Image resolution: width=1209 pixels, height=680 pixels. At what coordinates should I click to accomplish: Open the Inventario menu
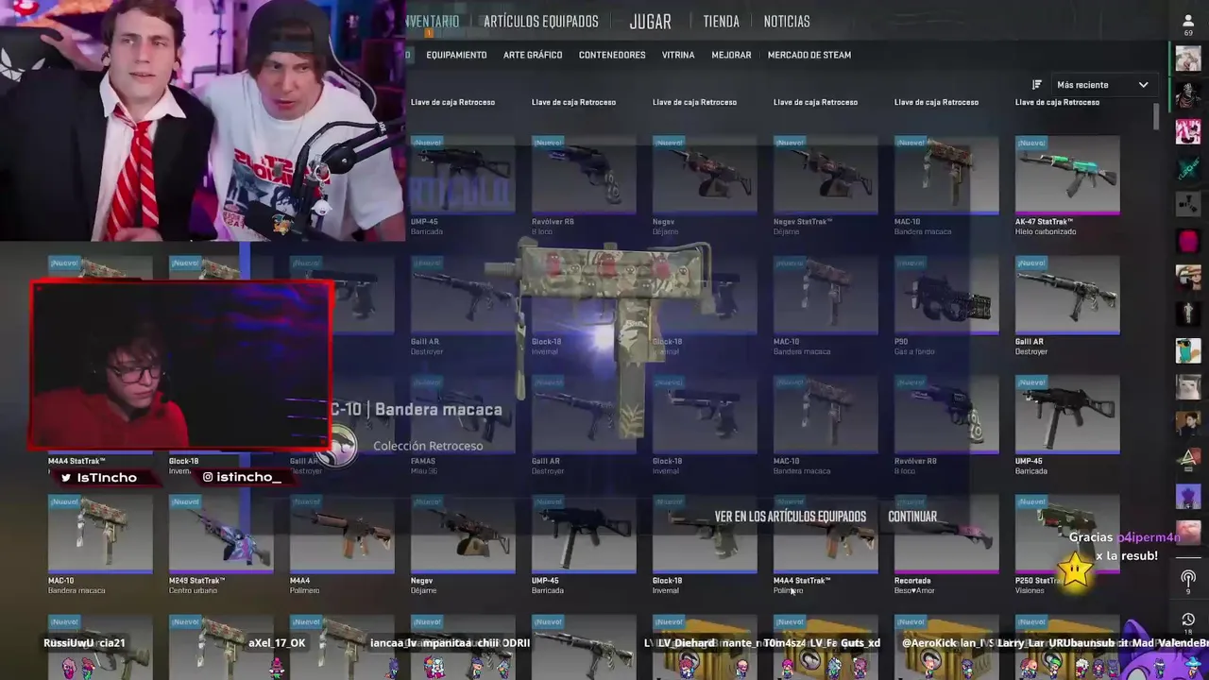[x=433, y=21]
